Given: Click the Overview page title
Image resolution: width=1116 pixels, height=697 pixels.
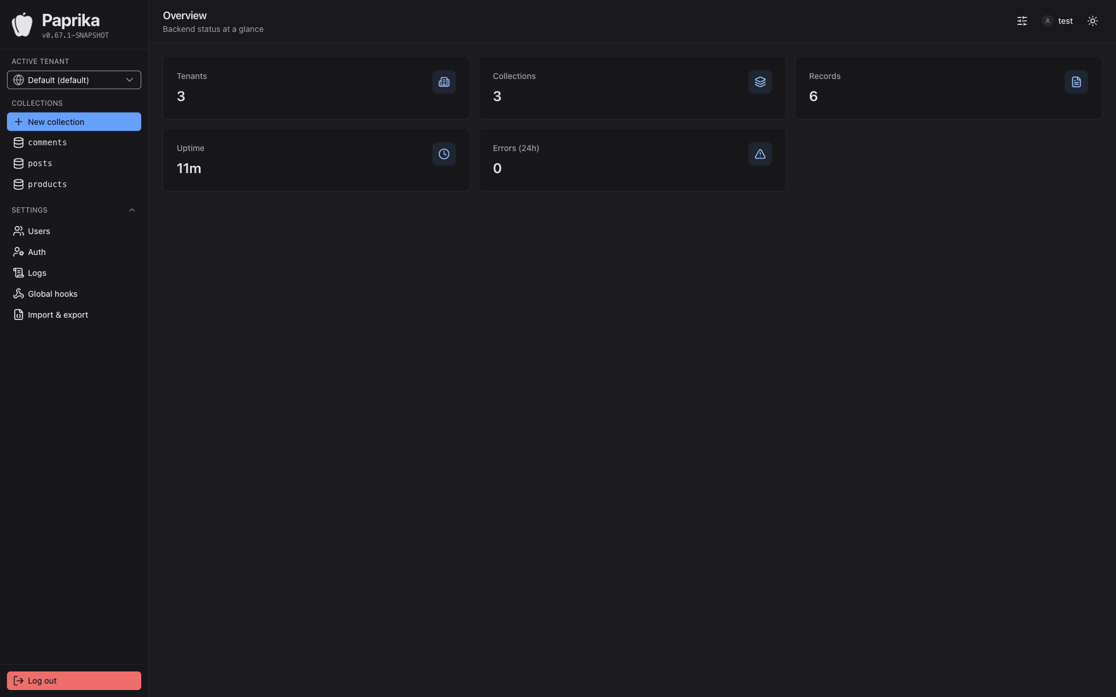Looking at the screenshot, I should [185, 16].
